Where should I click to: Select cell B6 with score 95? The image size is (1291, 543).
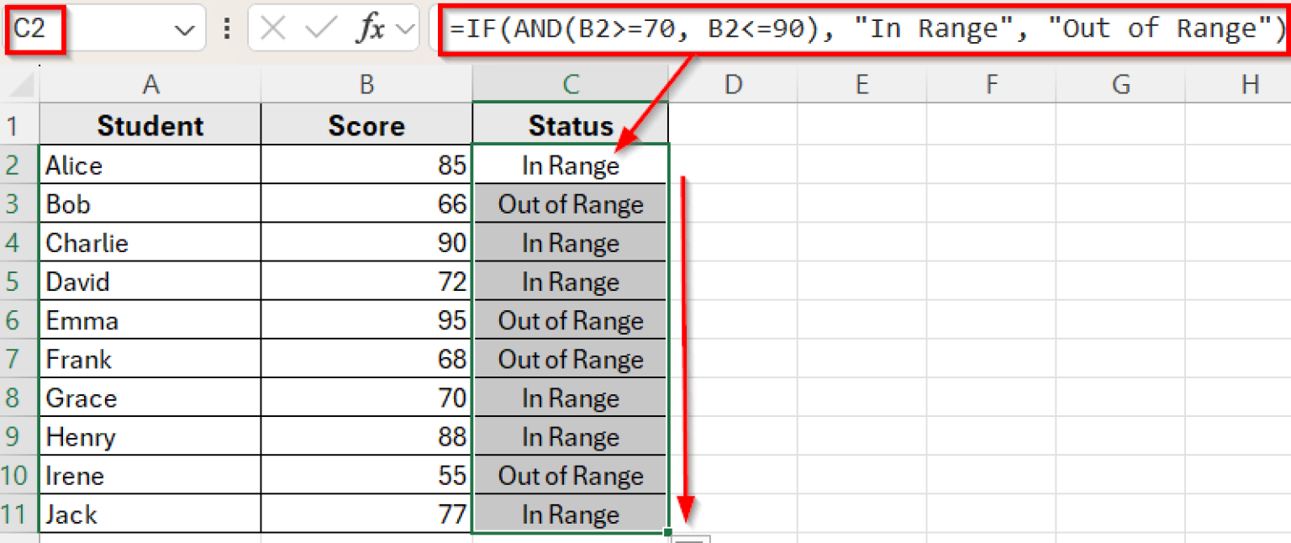(x=366, y=320)
